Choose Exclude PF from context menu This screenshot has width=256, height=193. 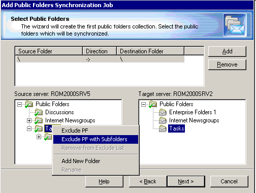click(95, 131)
